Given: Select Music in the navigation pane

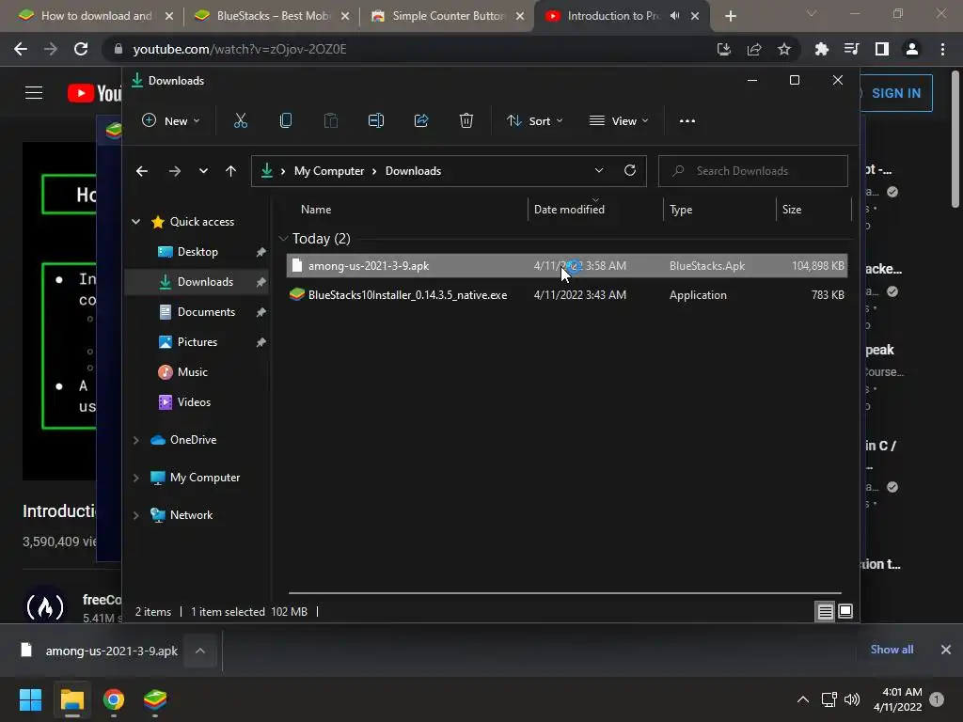Looking at the screenshot, I should pyautogui.click(x=192, y=372).
